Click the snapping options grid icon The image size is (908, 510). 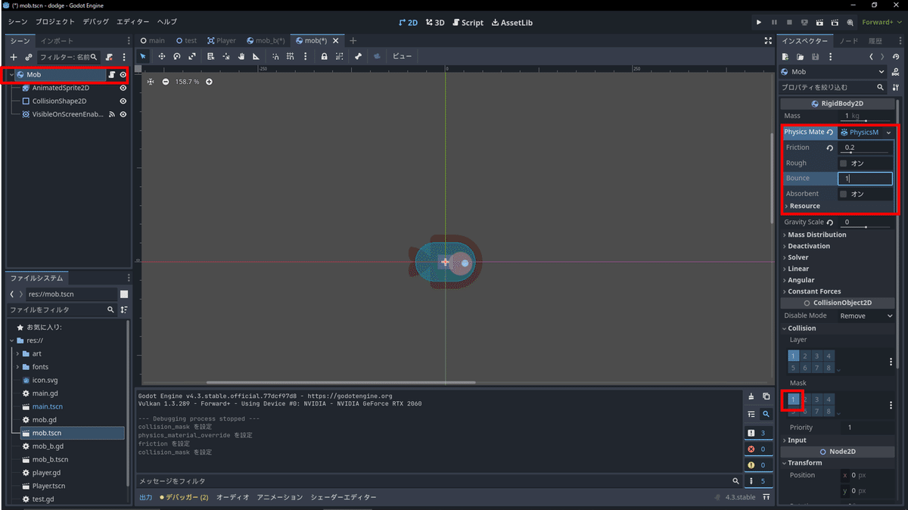click(x=290, y=56)
